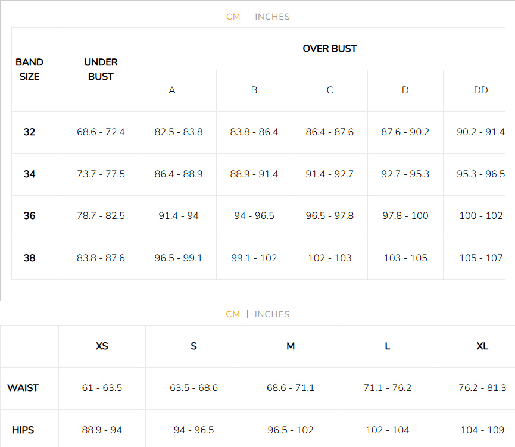Click the 99.1 - 102 cell for 38B
The height and width of the screenshot is (447, 515).
[254, 258]
